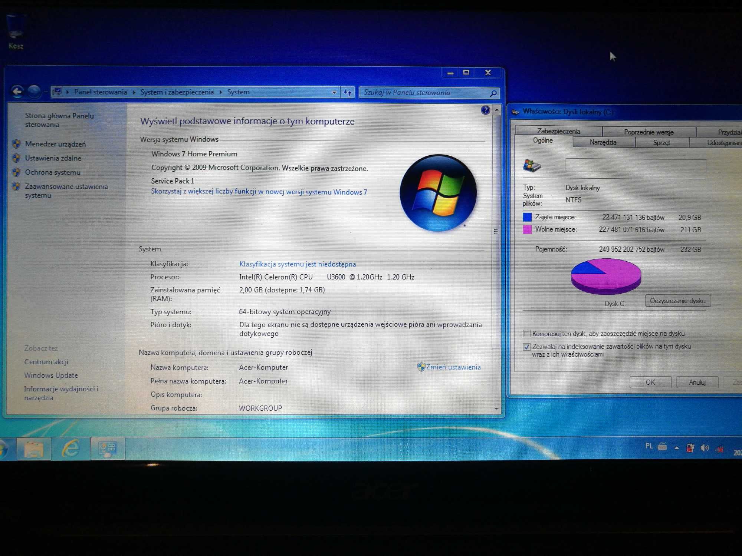Click Panel sterowania in the breadcrumb
Image resolution: width=742 pixels, height=556 pixels.
[x=101, y=92]
